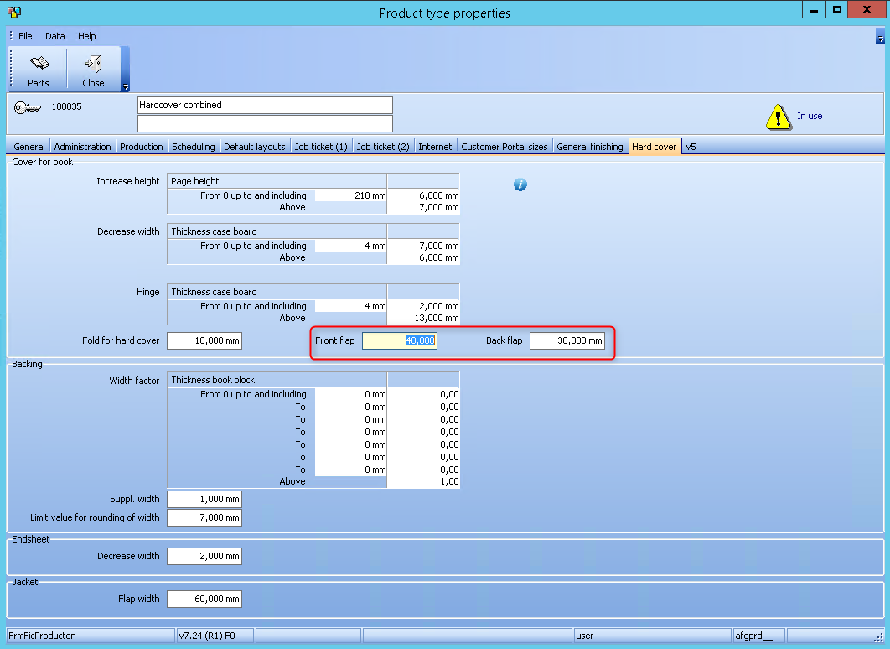Switch to the Default layouts tab
Image resolution: width=890 pixels, height=649 pixels.
coord(254,147)
